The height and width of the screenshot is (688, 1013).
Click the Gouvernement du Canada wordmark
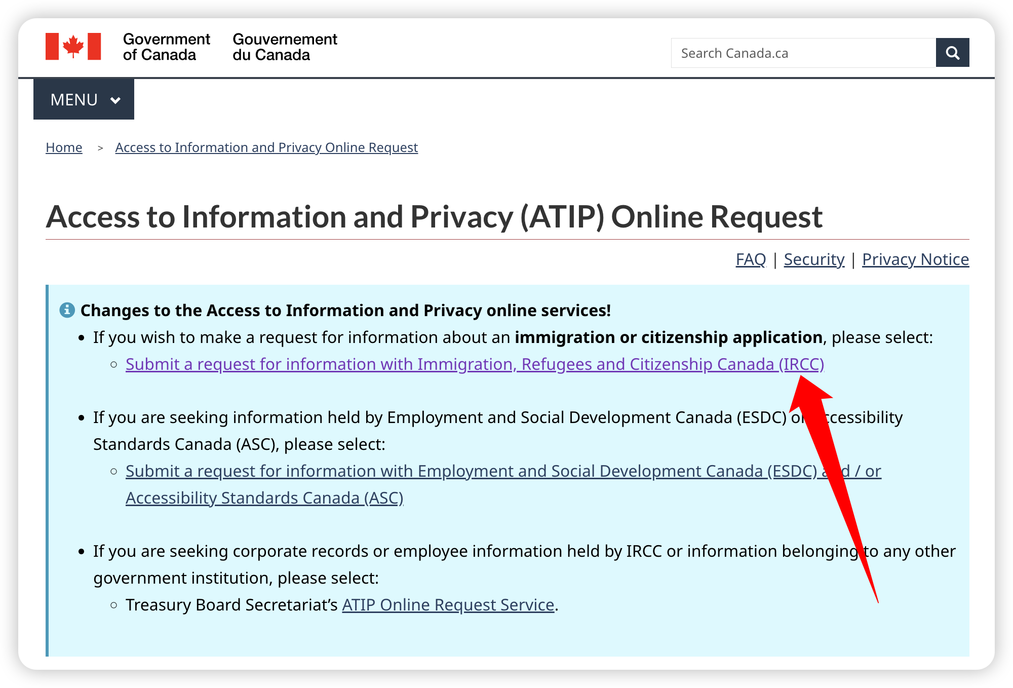(x=285, y=47)
